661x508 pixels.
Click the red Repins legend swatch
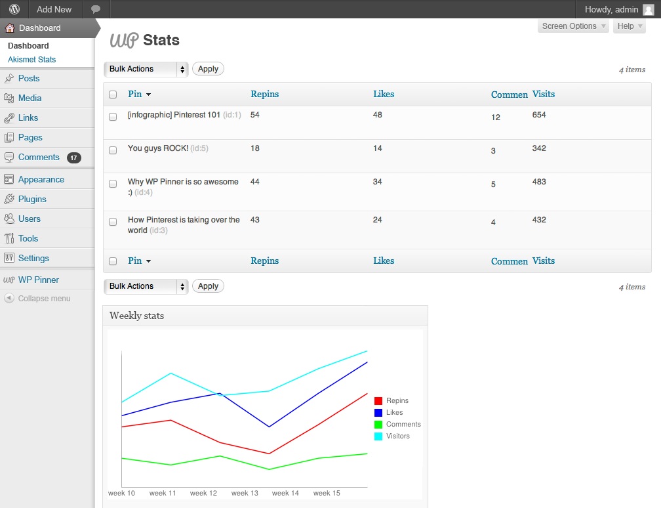pos(378,401)
